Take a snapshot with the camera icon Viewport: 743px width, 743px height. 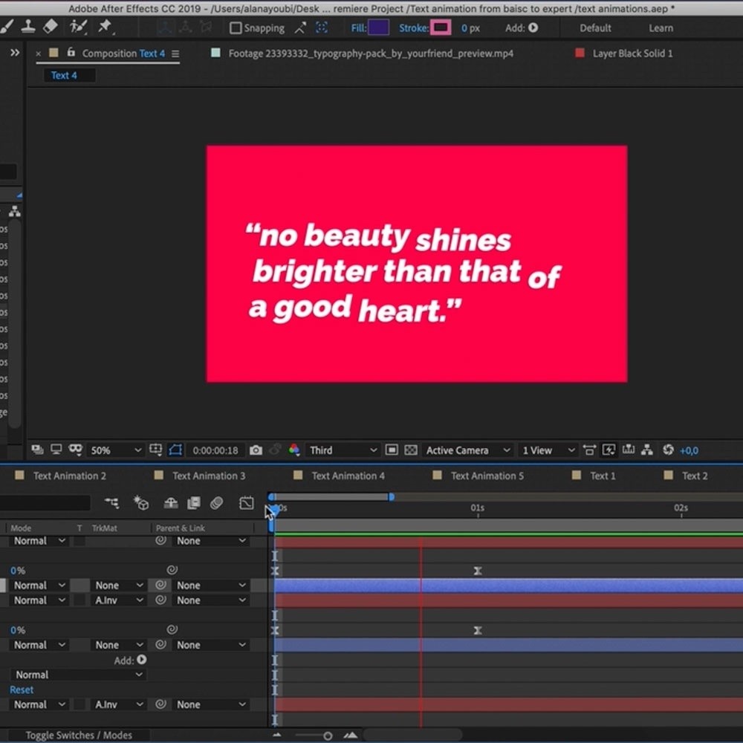pos(256,450)
